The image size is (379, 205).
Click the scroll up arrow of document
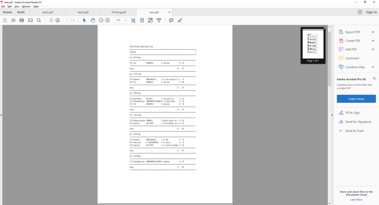pyautogui.click(x=329, y=26)
